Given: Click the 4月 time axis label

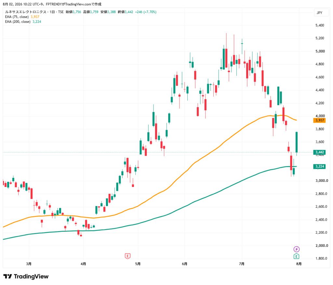Looking at the screenshot, I should click(83, 264).
